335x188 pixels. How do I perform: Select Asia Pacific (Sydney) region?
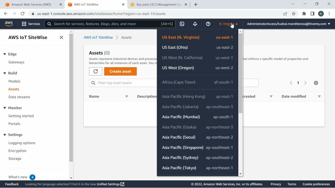tap(198, 158)
